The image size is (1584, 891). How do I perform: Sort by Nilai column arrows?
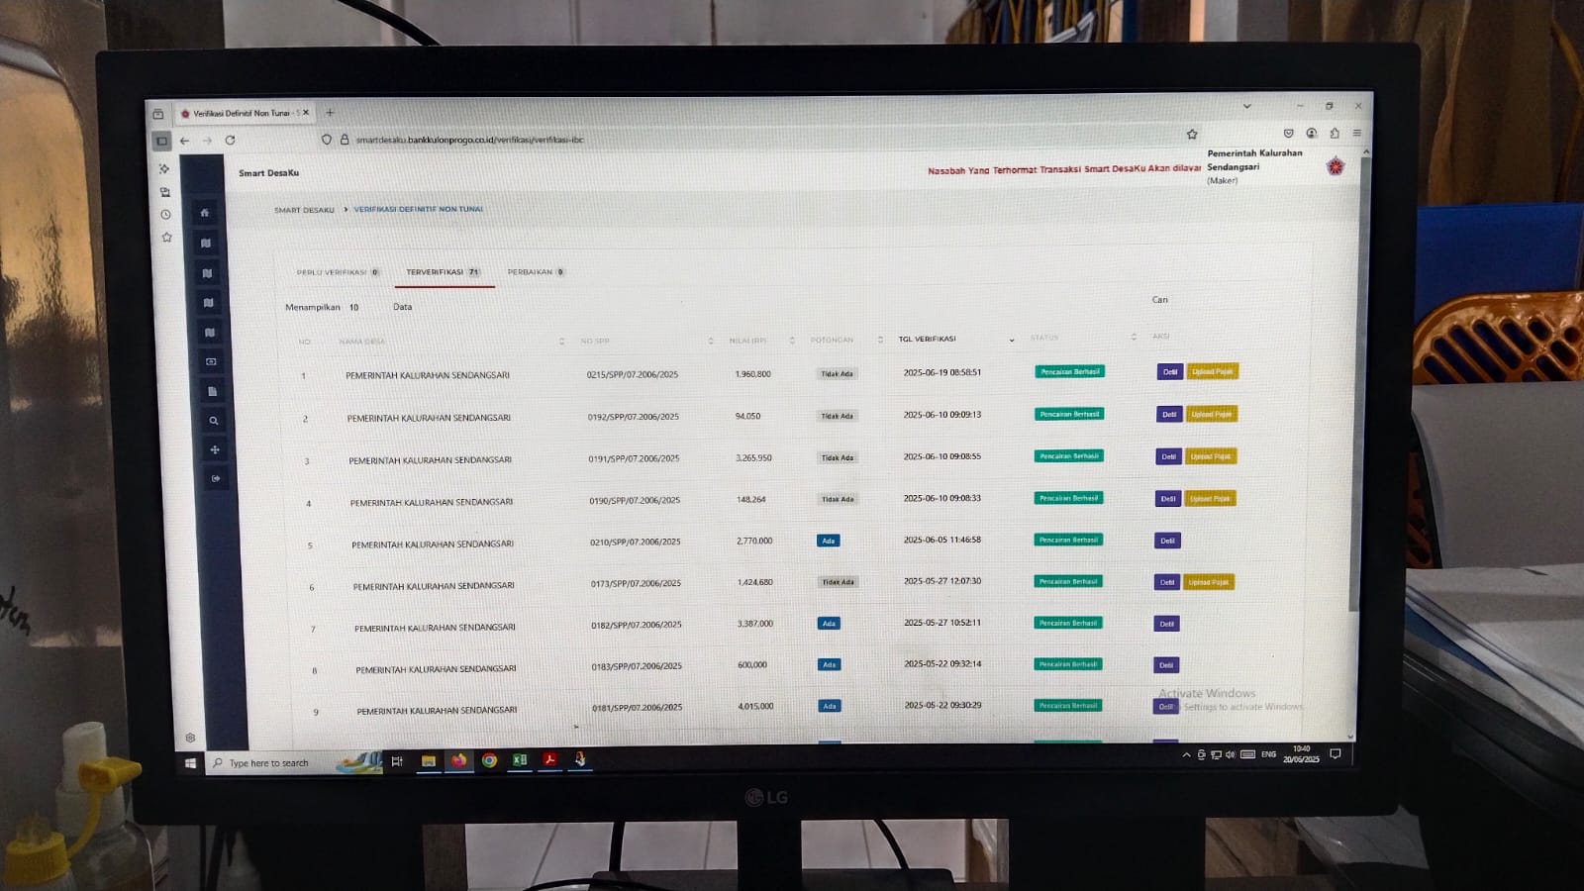coord(792,341)
